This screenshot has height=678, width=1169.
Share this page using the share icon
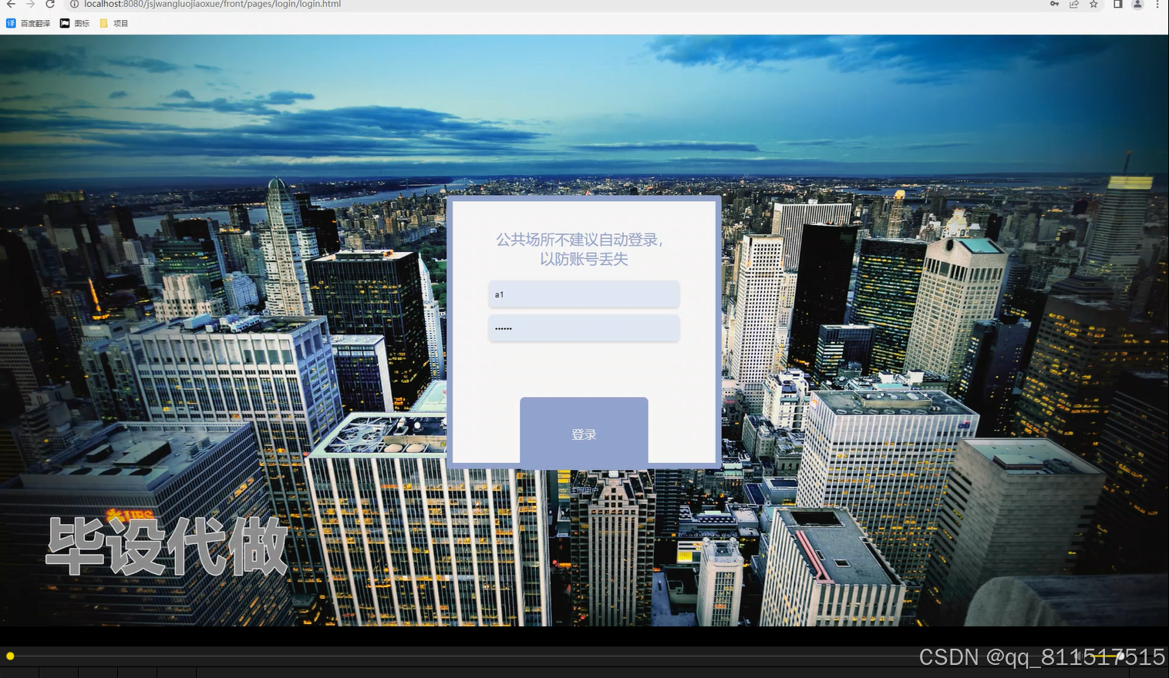point(1074,5)
